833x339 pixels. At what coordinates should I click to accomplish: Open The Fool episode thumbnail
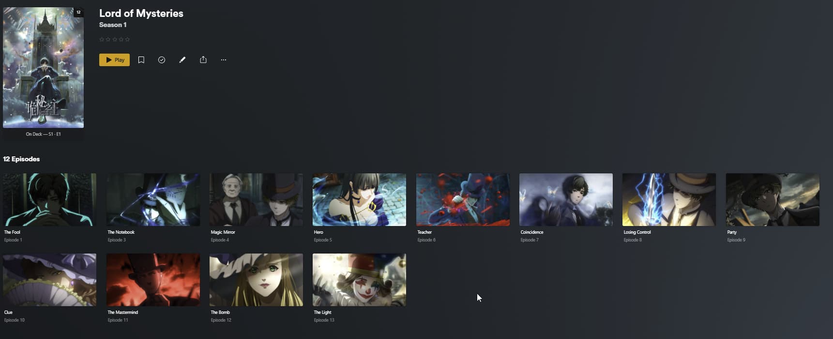49,199
